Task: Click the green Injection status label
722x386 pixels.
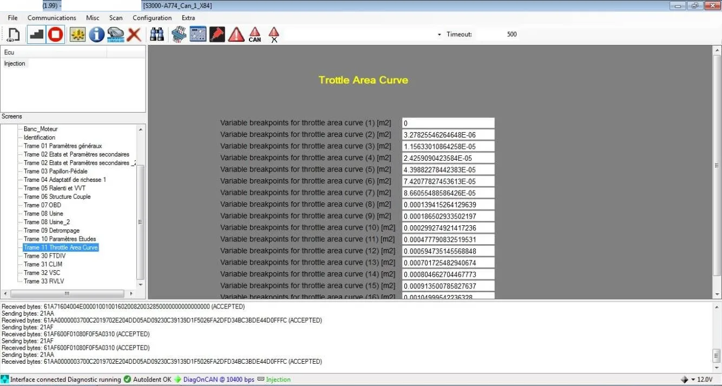Action: [x=278, y=380]
